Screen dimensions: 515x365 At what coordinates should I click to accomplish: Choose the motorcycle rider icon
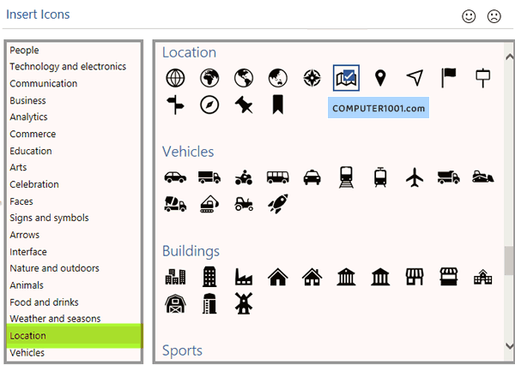(x=244, y=177)
